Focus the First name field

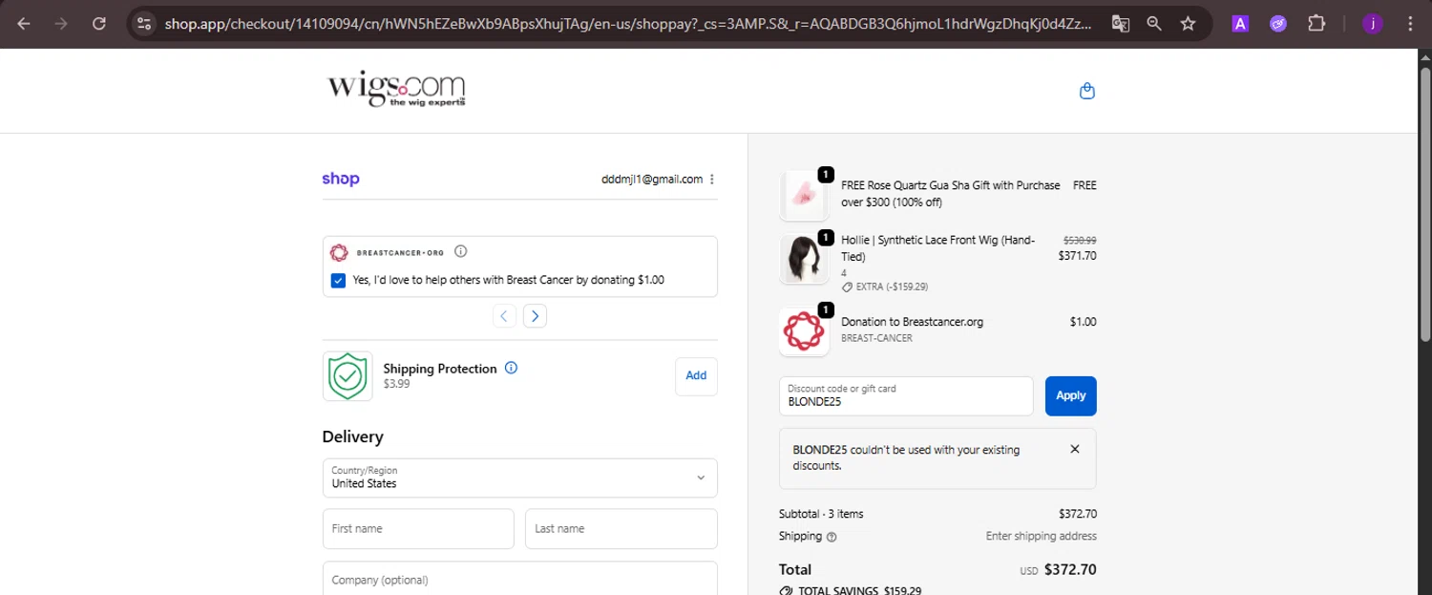click(418, 528)
